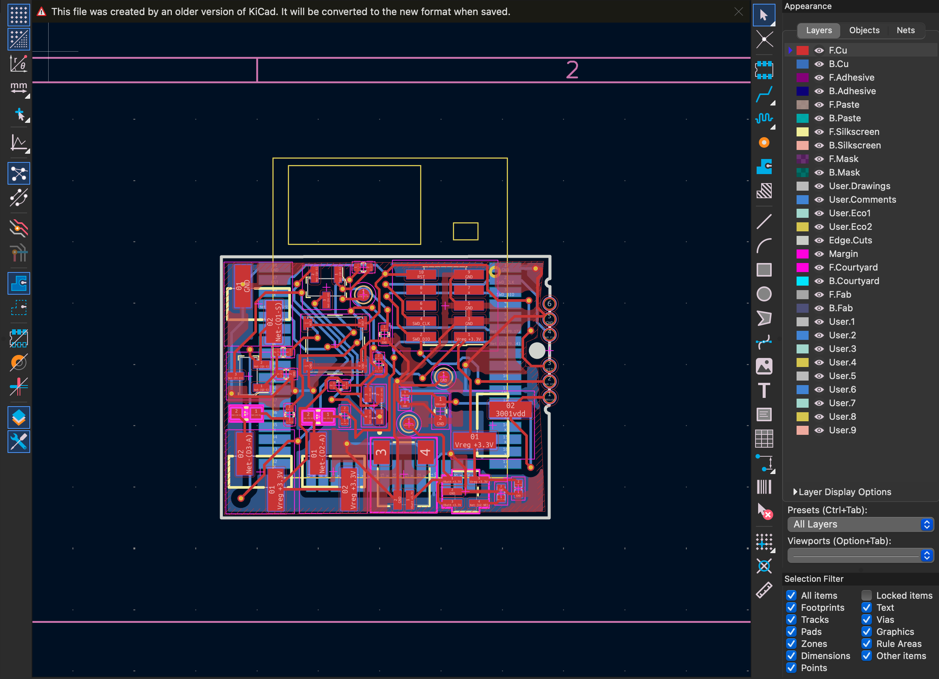Select the Add Footprint tool
The height and width of the screenshot is (679, 939).
point(764,70)
